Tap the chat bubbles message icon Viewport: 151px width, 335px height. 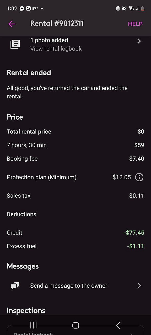pyautogui.click(x=15, y=286)
